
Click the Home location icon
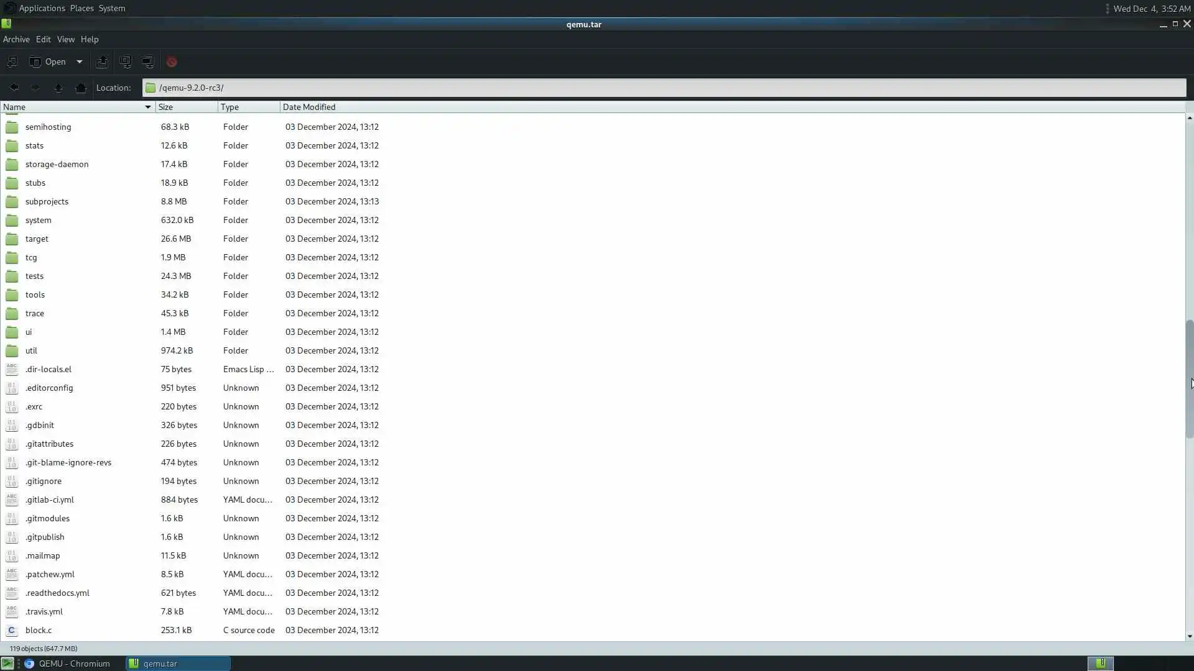(81, 88)
